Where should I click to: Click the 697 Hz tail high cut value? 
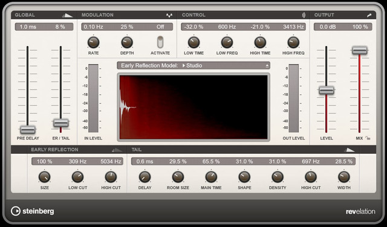pyautogui.click(x=311, y=162)
